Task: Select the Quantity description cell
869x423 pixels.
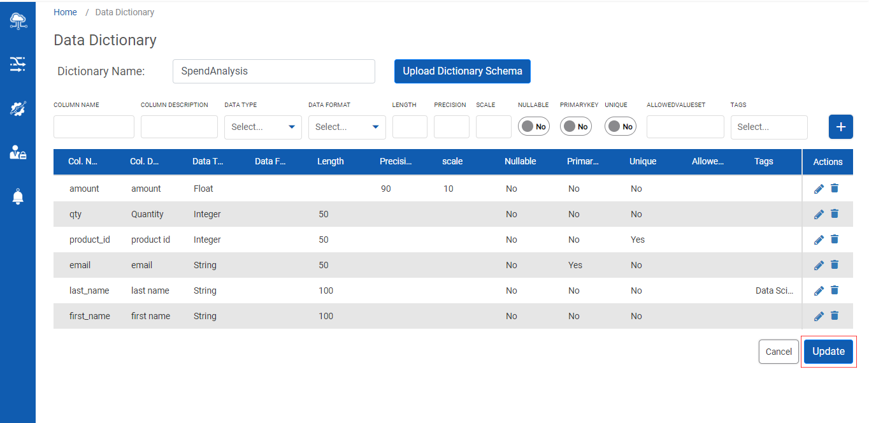Action: click(x=148, y=214)
